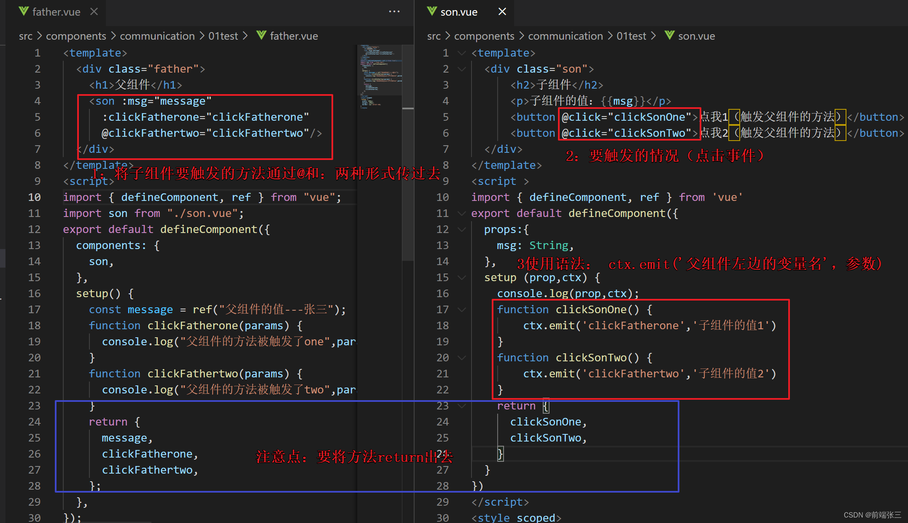Open 'src' breadcrumb in right editor
The image size is (908, 523).
[x=434, y=36]
